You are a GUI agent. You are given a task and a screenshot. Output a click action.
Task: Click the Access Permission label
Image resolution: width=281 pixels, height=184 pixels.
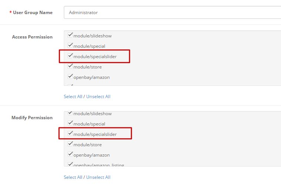pyautogui.click(x=32, y=37)
